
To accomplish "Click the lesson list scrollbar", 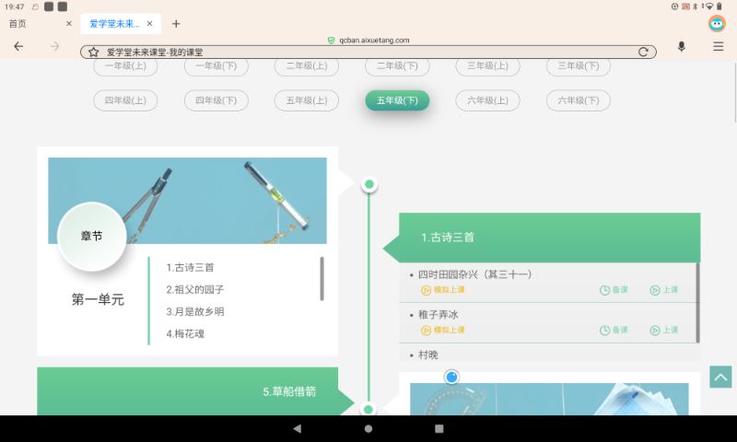I will click(697, 303).
